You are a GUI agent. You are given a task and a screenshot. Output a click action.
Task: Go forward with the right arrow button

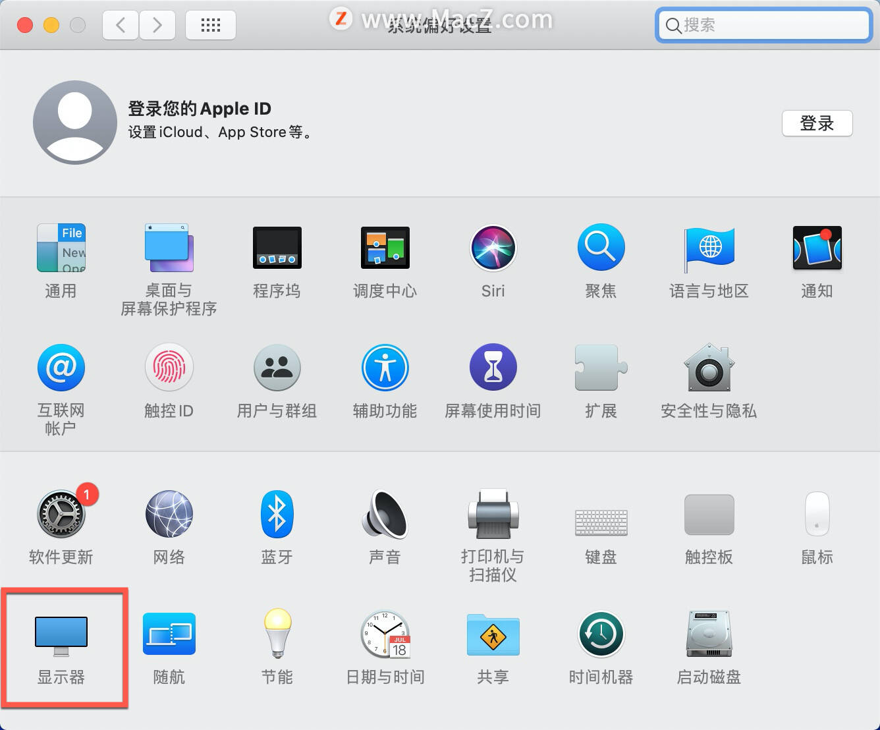(x=157, y=25)
